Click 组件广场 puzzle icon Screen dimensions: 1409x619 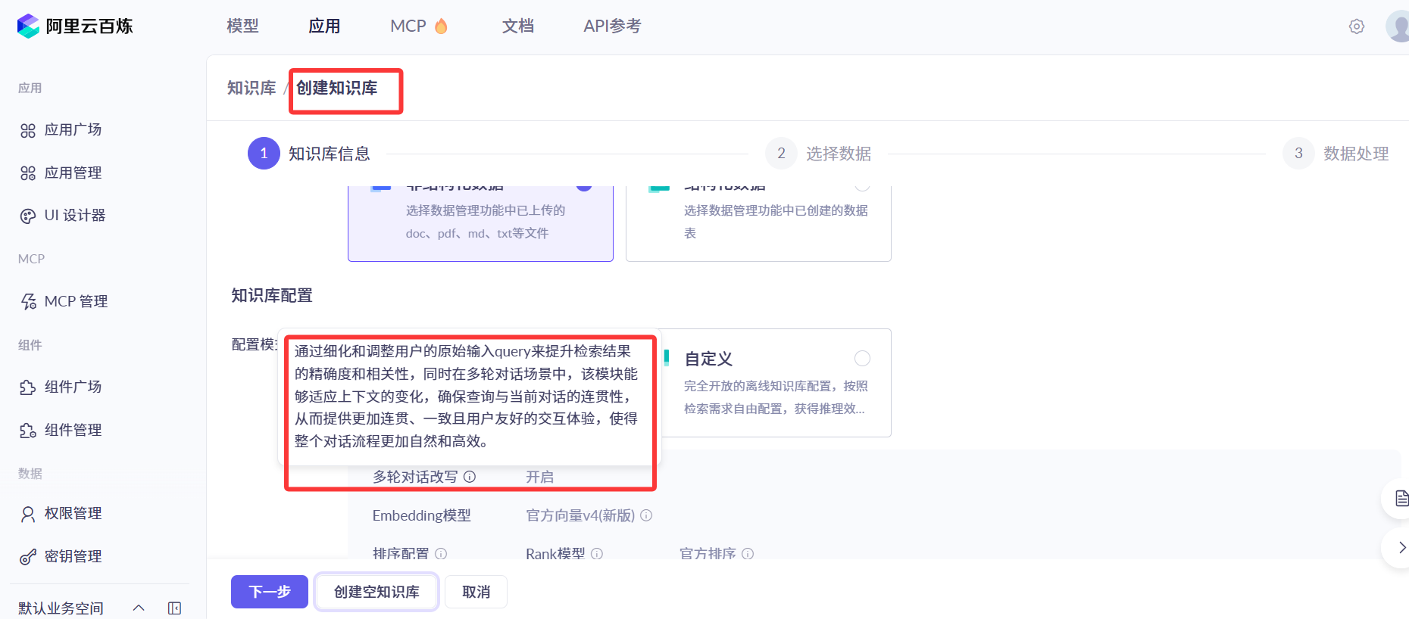coord(28,387)
